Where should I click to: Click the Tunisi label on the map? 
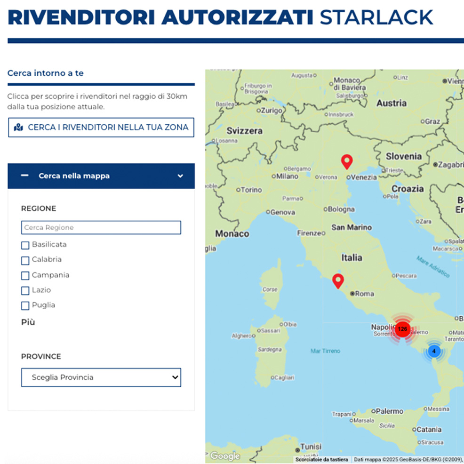click(x=311, y=446)
